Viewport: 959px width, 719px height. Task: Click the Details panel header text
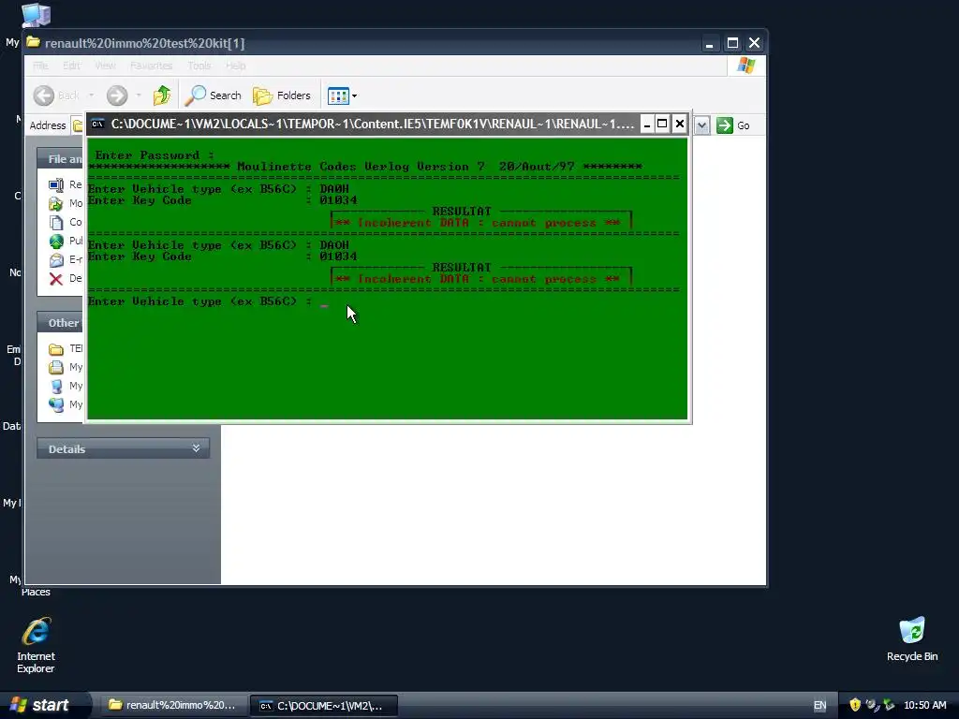point(66,449)
